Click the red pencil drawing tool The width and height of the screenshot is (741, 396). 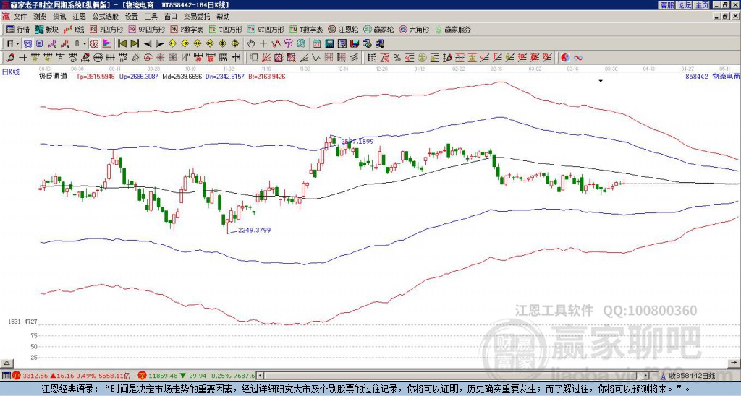pyautogui.click(x=10, y=58)
